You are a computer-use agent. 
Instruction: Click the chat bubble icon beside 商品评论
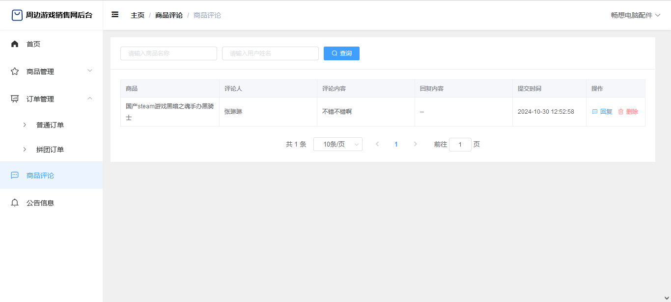pyautogui.click(x=15, y=176)
